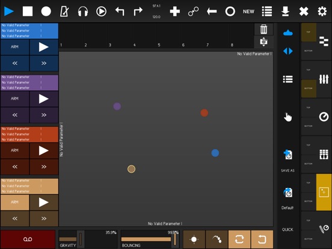Toggle the loop mode button at bottom
The image size is (332, 249).
point(239,239)
